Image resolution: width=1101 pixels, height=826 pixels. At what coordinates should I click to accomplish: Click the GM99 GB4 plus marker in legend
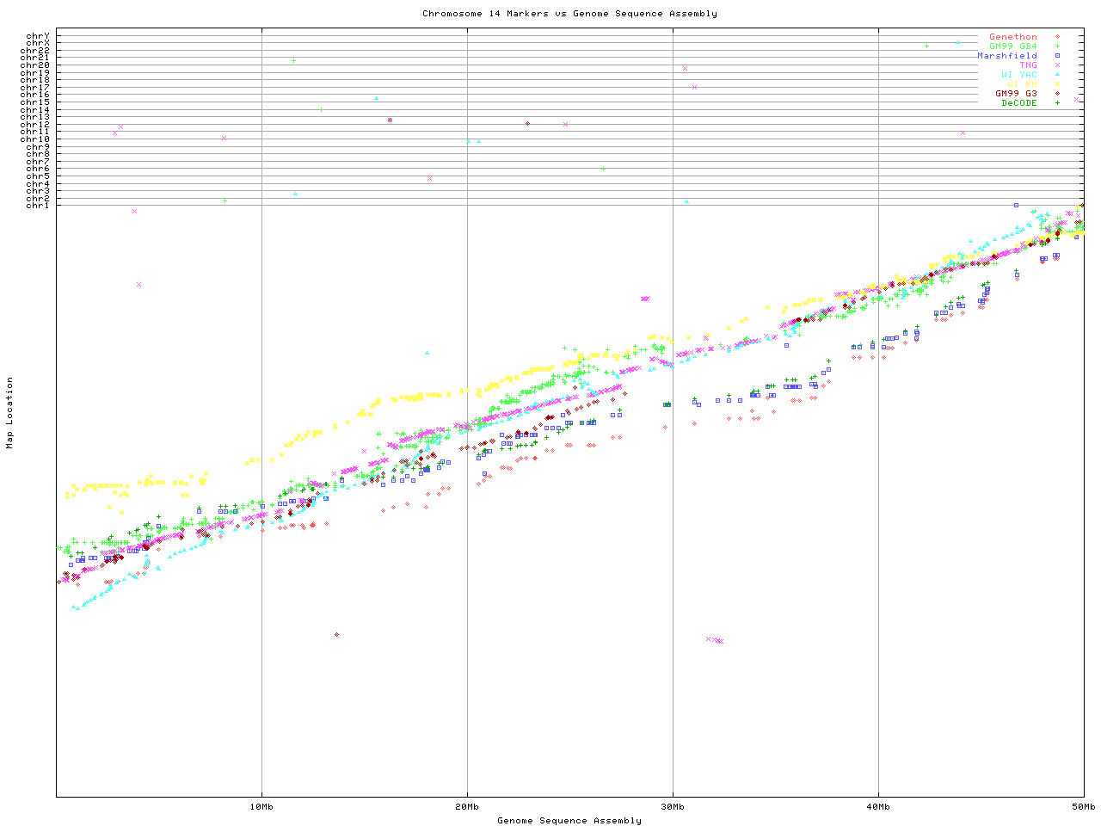(1057, 46)
